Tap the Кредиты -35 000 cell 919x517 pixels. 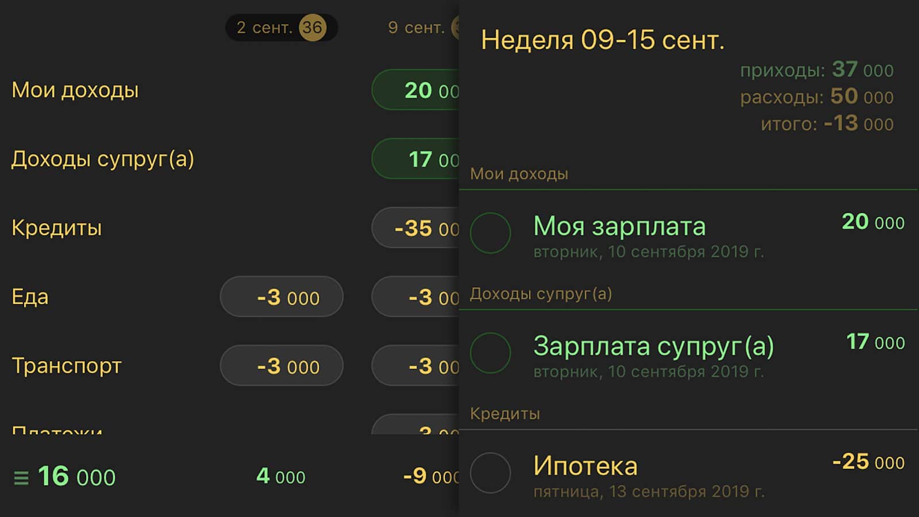(416, 228)
